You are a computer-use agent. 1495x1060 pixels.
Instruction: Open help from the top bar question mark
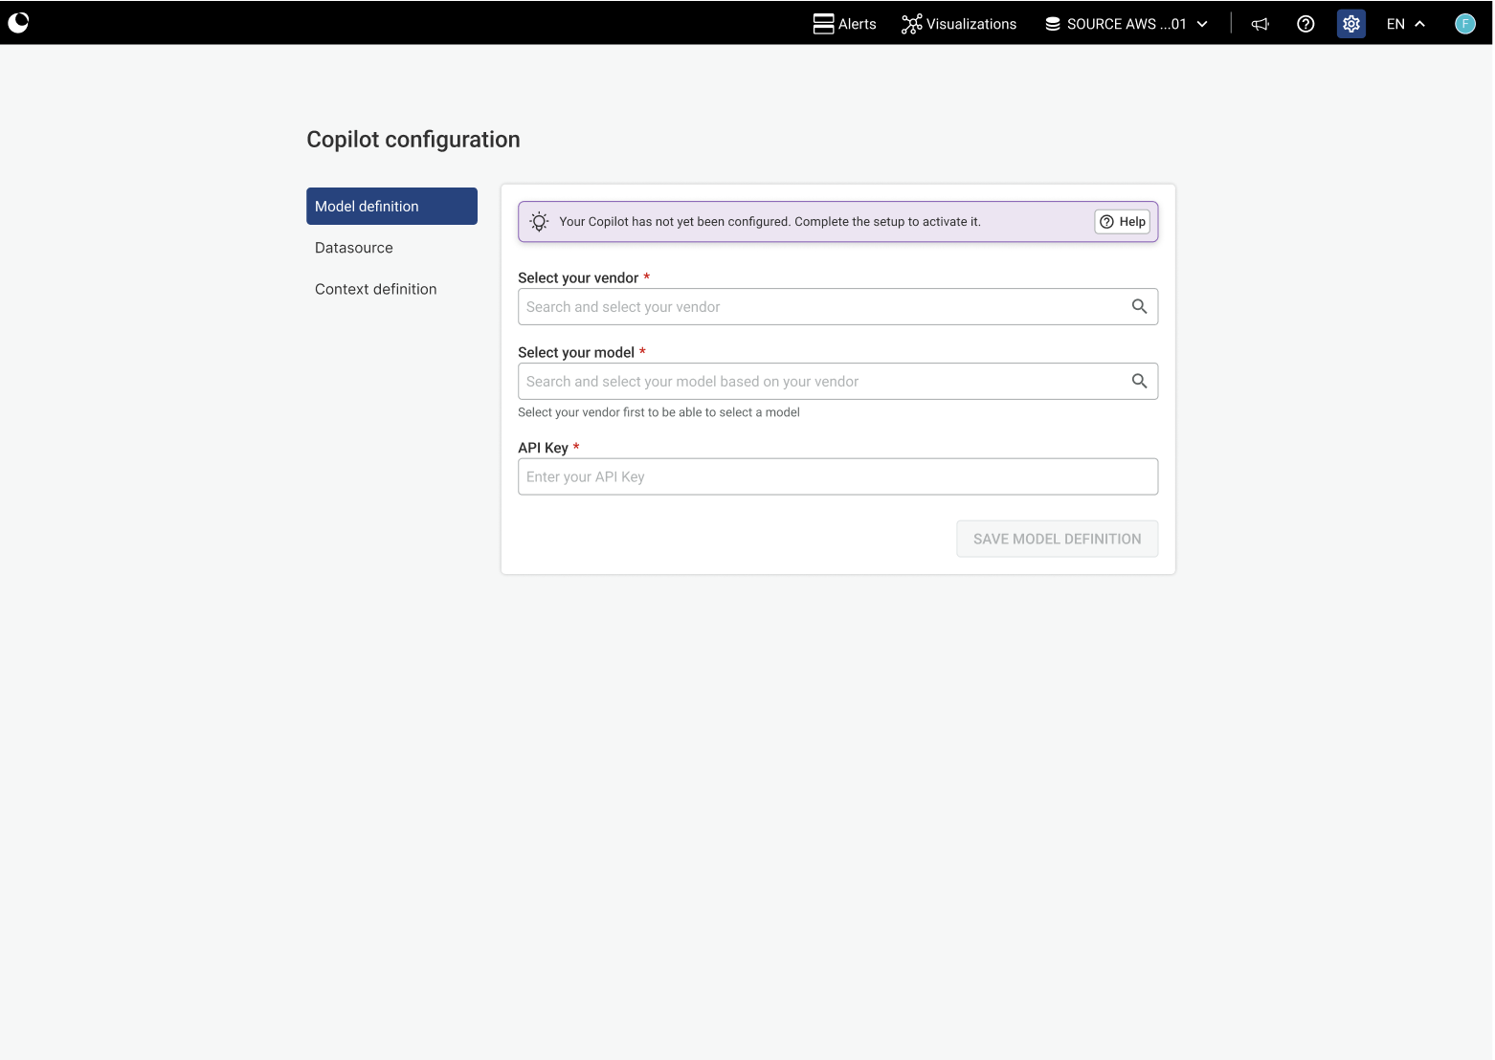click(1305, 24)
